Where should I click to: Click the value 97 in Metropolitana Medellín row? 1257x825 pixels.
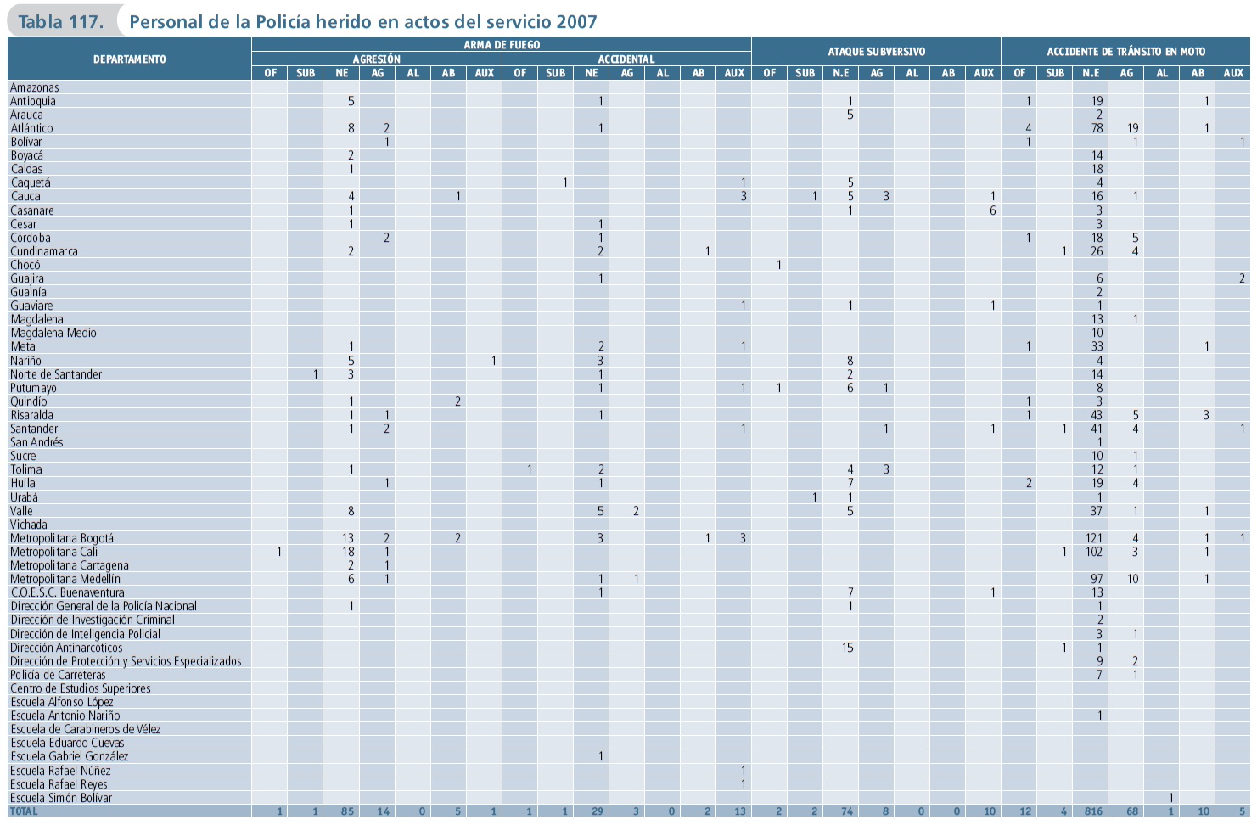[1096, 579]
